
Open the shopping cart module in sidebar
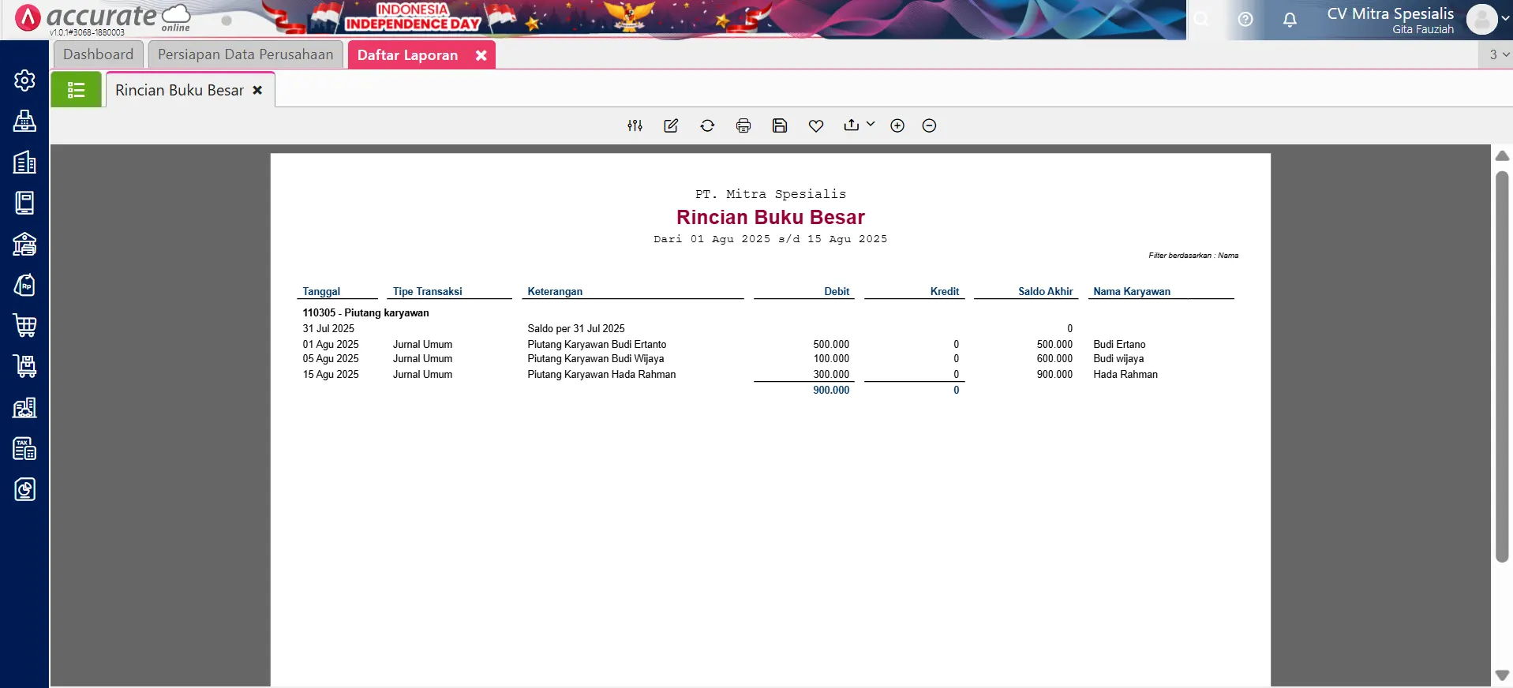tap(24, 325)
